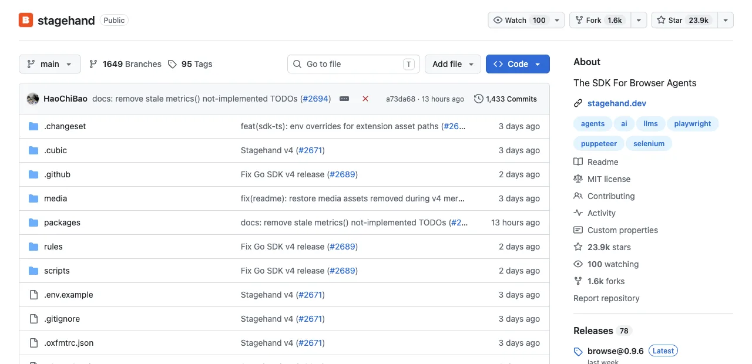
Task: Expand the Fork options dropdown arrow
Action: [x=639, y=20]
